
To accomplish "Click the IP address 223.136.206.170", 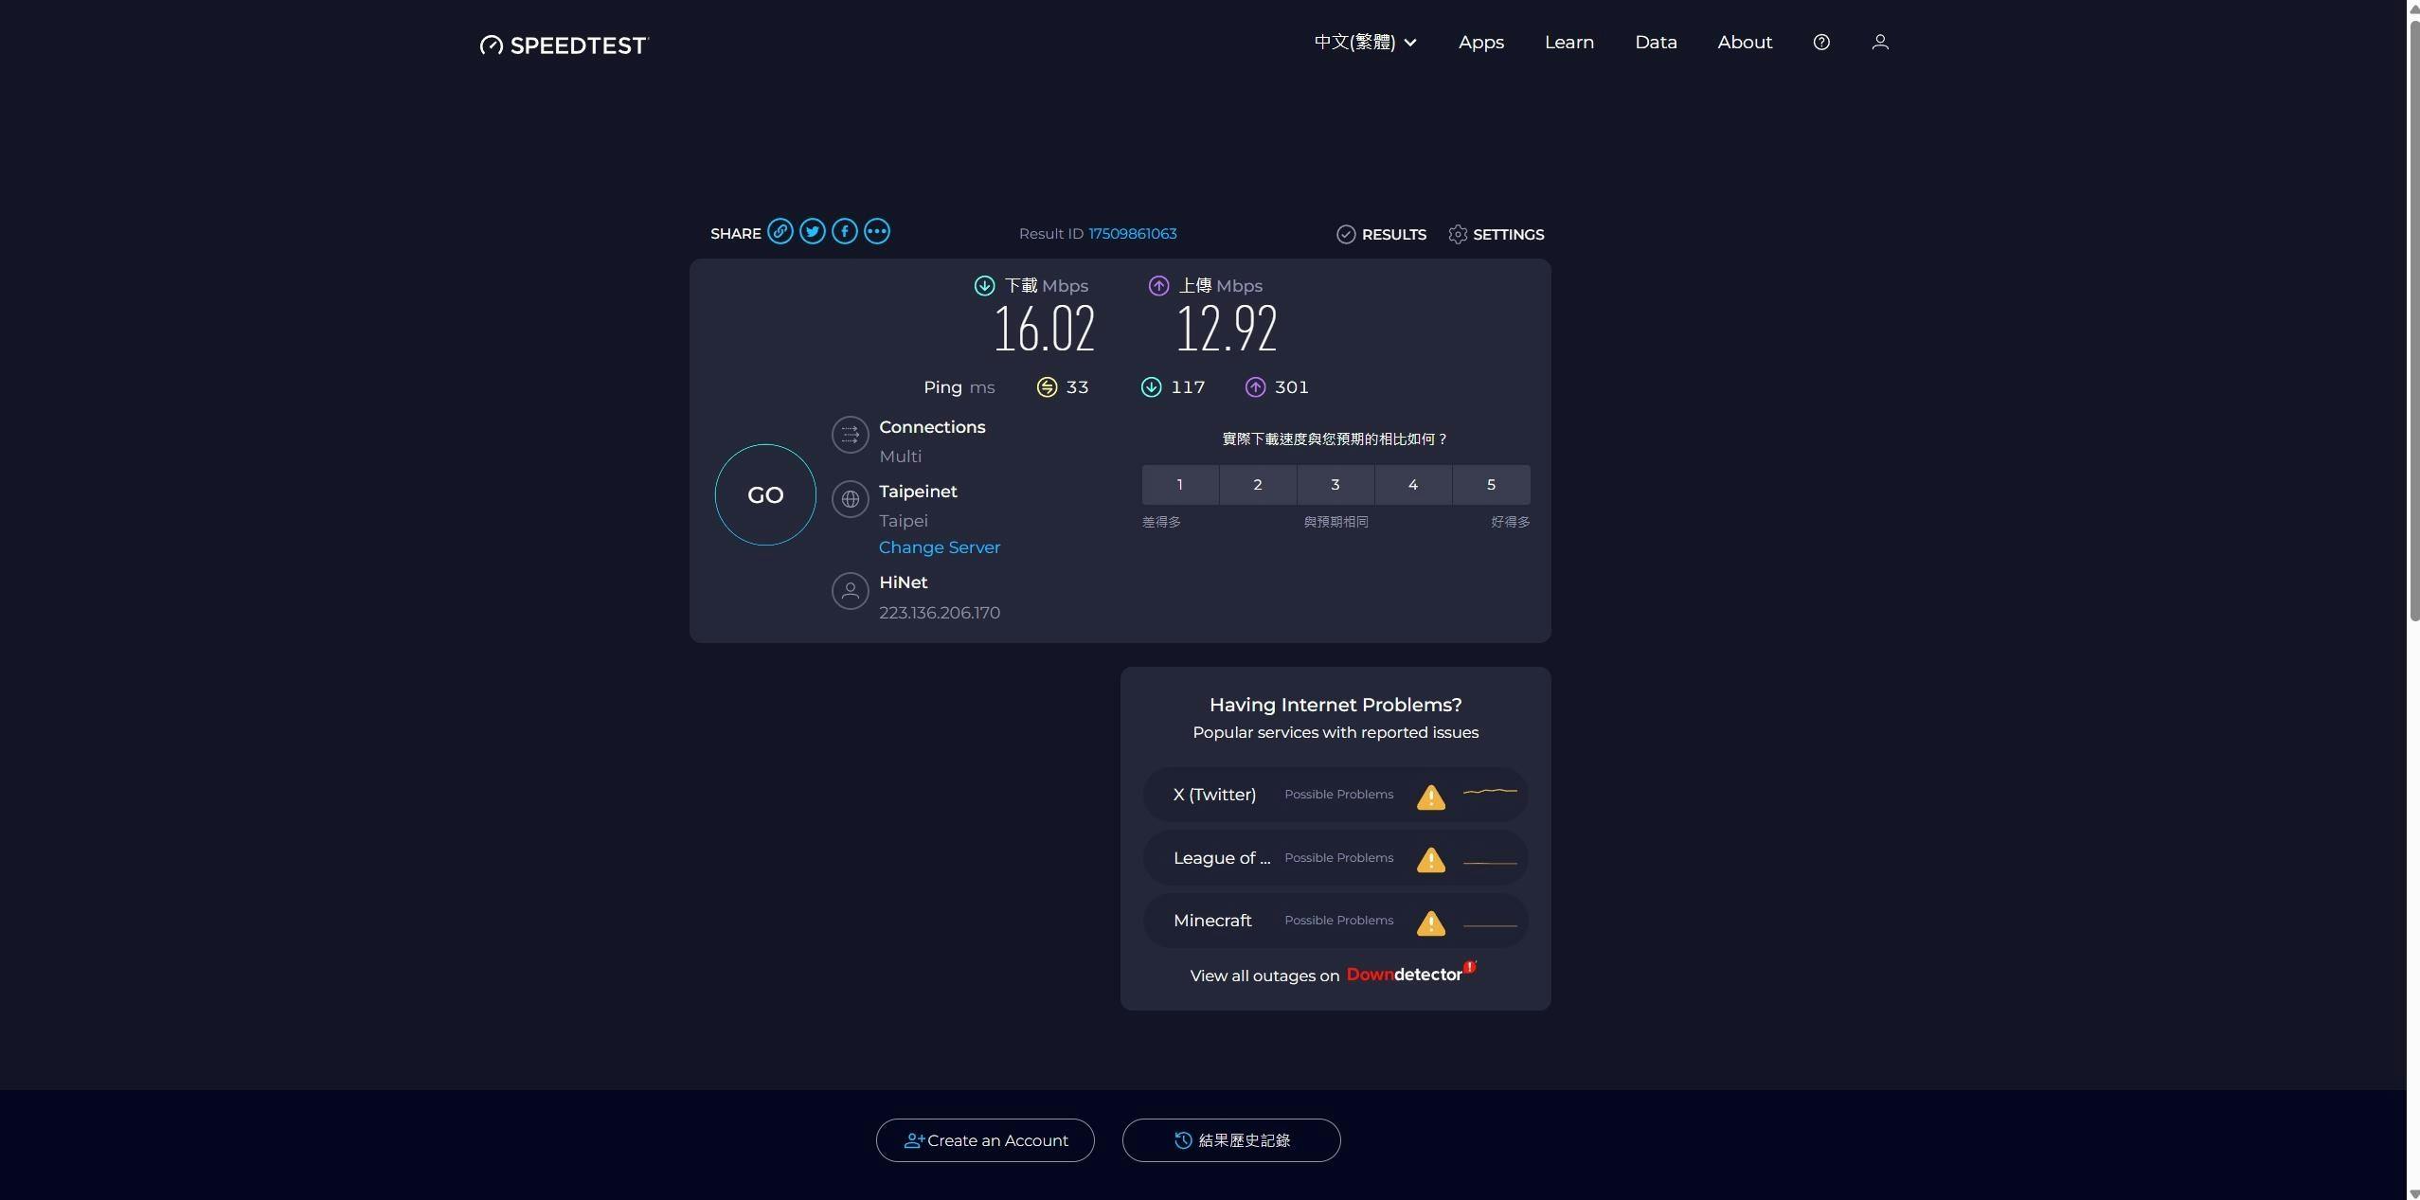I will click(940, 613).
